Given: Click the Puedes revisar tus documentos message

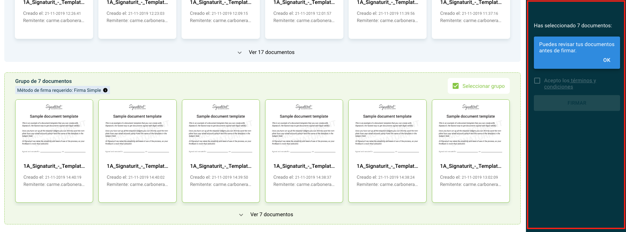Looking at the screenshot, I should coord(577,47).
